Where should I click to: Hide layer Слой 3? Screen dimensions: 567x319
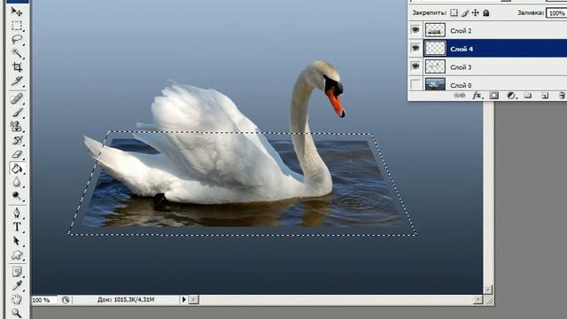[416, 66]
